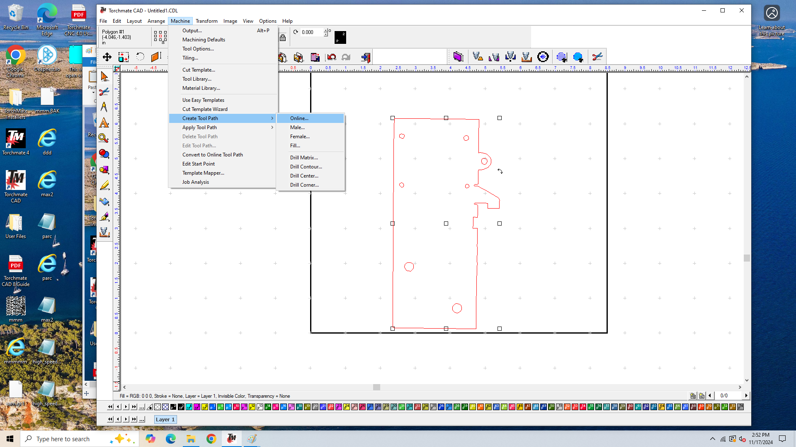
Task: Click Drill Contour option in submenu
Action: (306, 166)
